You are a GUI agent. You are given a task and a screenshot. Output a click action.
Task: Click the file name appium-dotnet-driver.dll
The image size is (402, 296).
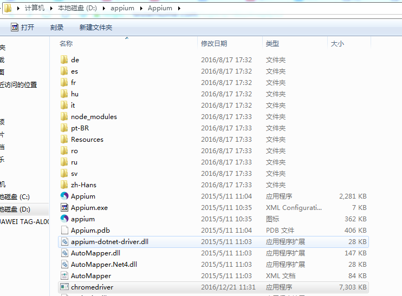[x=110, y=242]
